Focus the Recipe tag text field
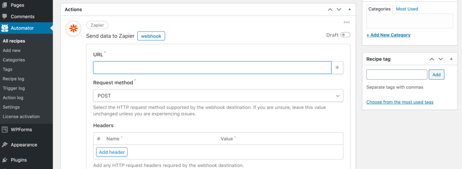This screenshot has height=169, width=462. click(x=397, y=75)
